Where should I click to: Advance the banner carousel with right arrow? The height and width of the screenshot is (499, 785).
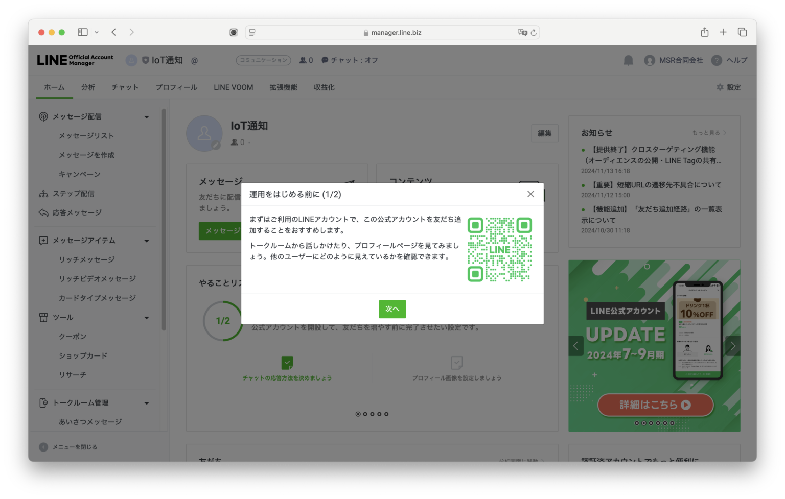click(x=732, y=345)
